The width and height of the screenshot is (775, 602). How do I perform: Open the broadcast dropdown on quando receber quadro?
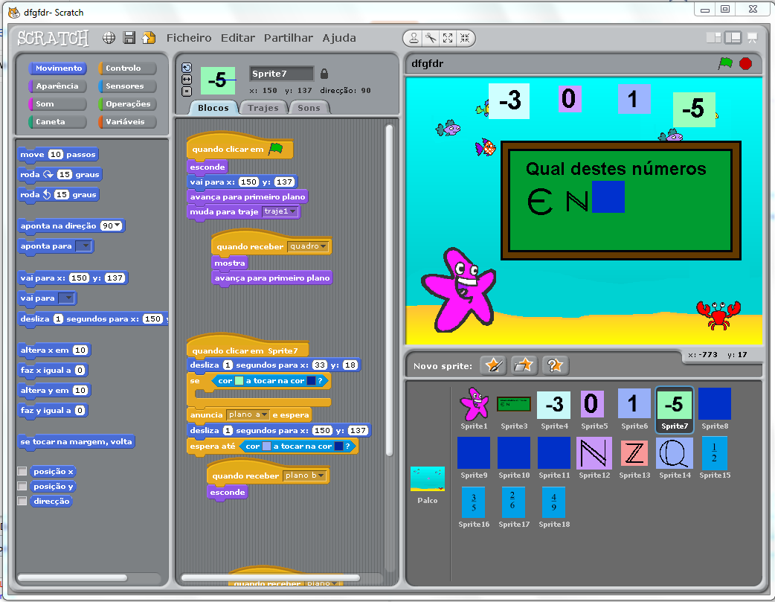click(322, 246)
